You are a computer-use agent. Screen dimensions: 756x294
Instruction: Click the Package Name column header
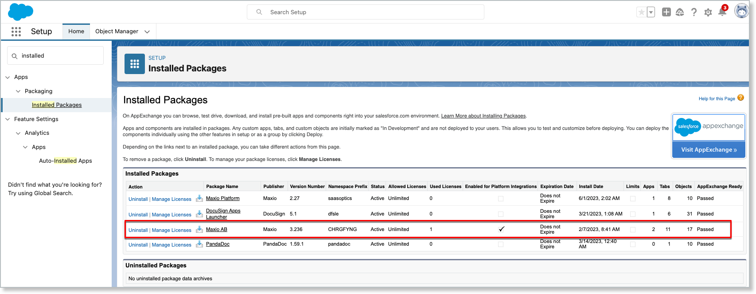(x=222, y=187)
